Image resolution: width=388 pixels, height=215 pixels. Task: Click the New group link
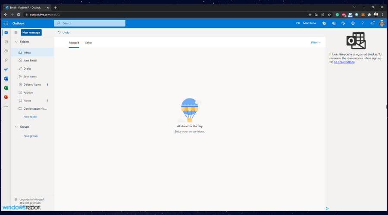pos(31,136)
